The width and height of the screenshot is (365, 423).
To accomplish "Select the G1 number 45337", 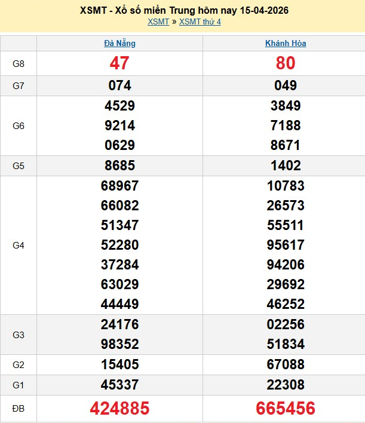I will click(119, 384).
